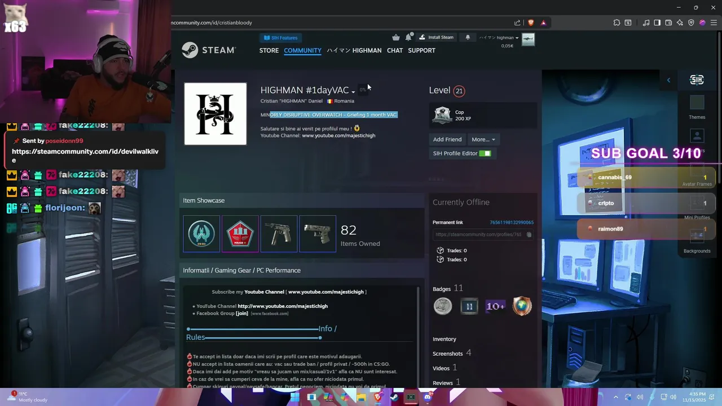Click the address bar URL field
722x406 pixels.
[338, 23]
